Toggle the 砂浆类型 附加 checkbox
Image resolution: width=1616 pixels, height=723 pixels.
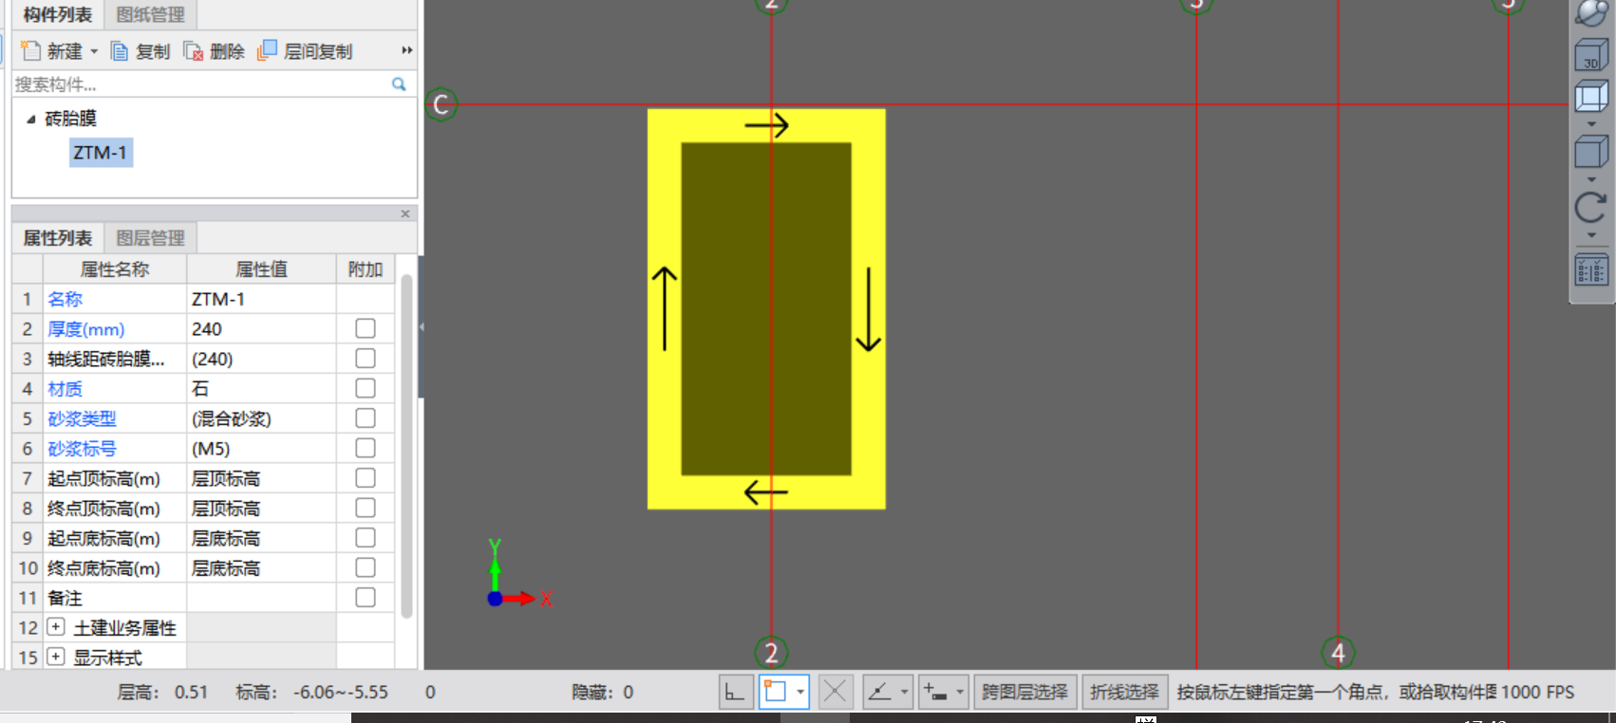(366, 418)
